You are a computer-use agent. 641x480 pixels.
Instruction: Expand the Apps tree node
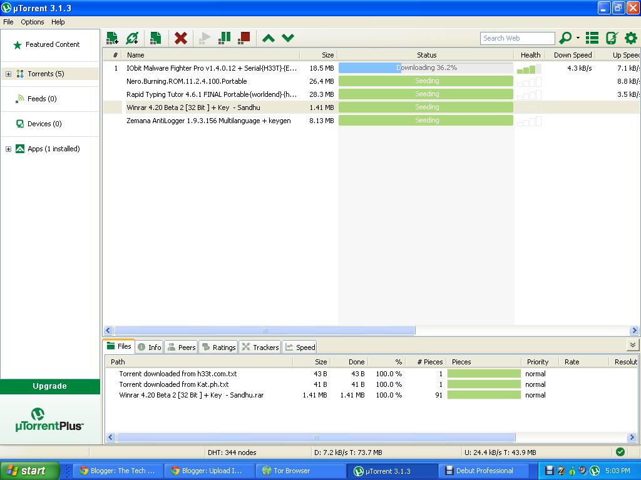[x=8, y=149]
